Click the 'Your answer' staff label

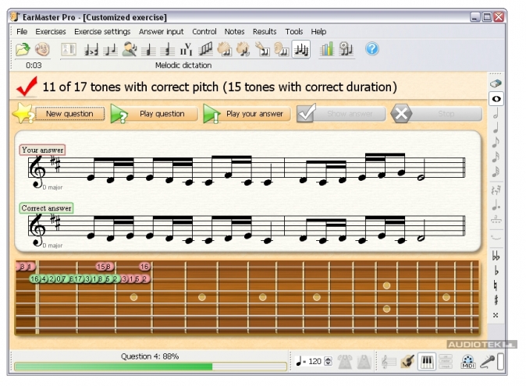(x=43, y=150)
